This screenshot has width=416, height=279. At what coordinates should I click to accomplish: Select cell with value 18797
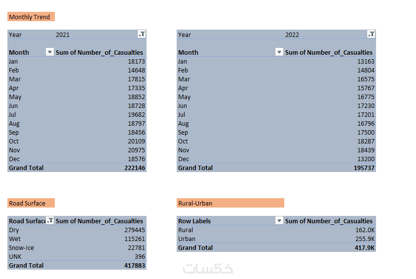tap(136, 123)
